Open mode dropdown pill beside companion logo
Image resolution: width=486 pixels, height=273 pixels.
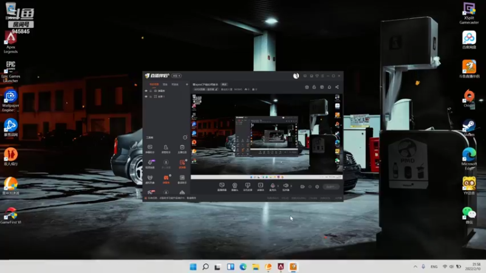click(176, 76)
